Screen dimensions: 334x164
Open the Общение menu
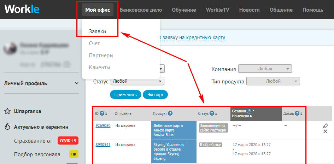pyautogui.click(x=281, y=10)
